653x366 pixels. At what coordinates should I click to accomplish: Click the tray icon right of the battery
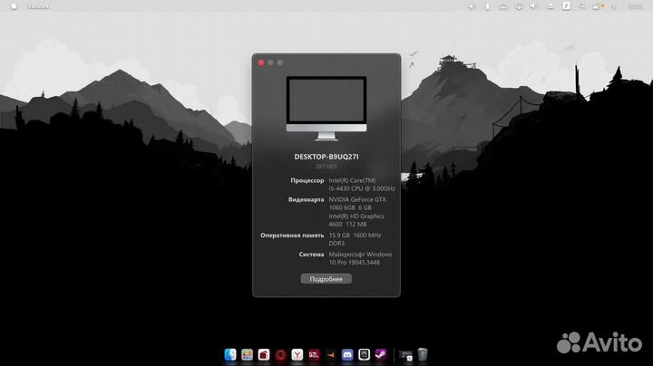click(503, 6)
